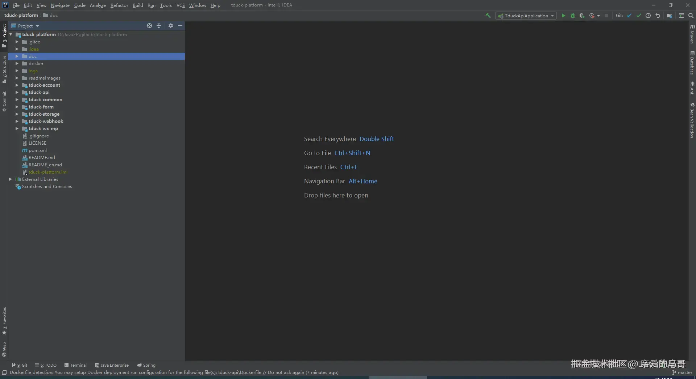
Task: Toggle the Bean Validation tool window
Action: 692,120
